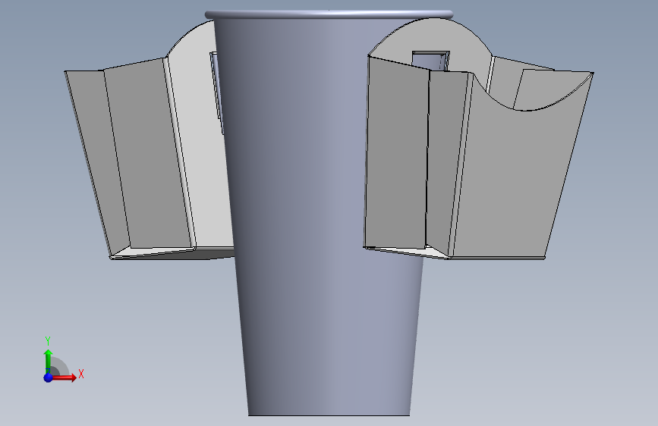The width and height of the screenshot is (658, 426).
Task: Select the left carton's rounded back flap
Action: [x=201, y=134]
